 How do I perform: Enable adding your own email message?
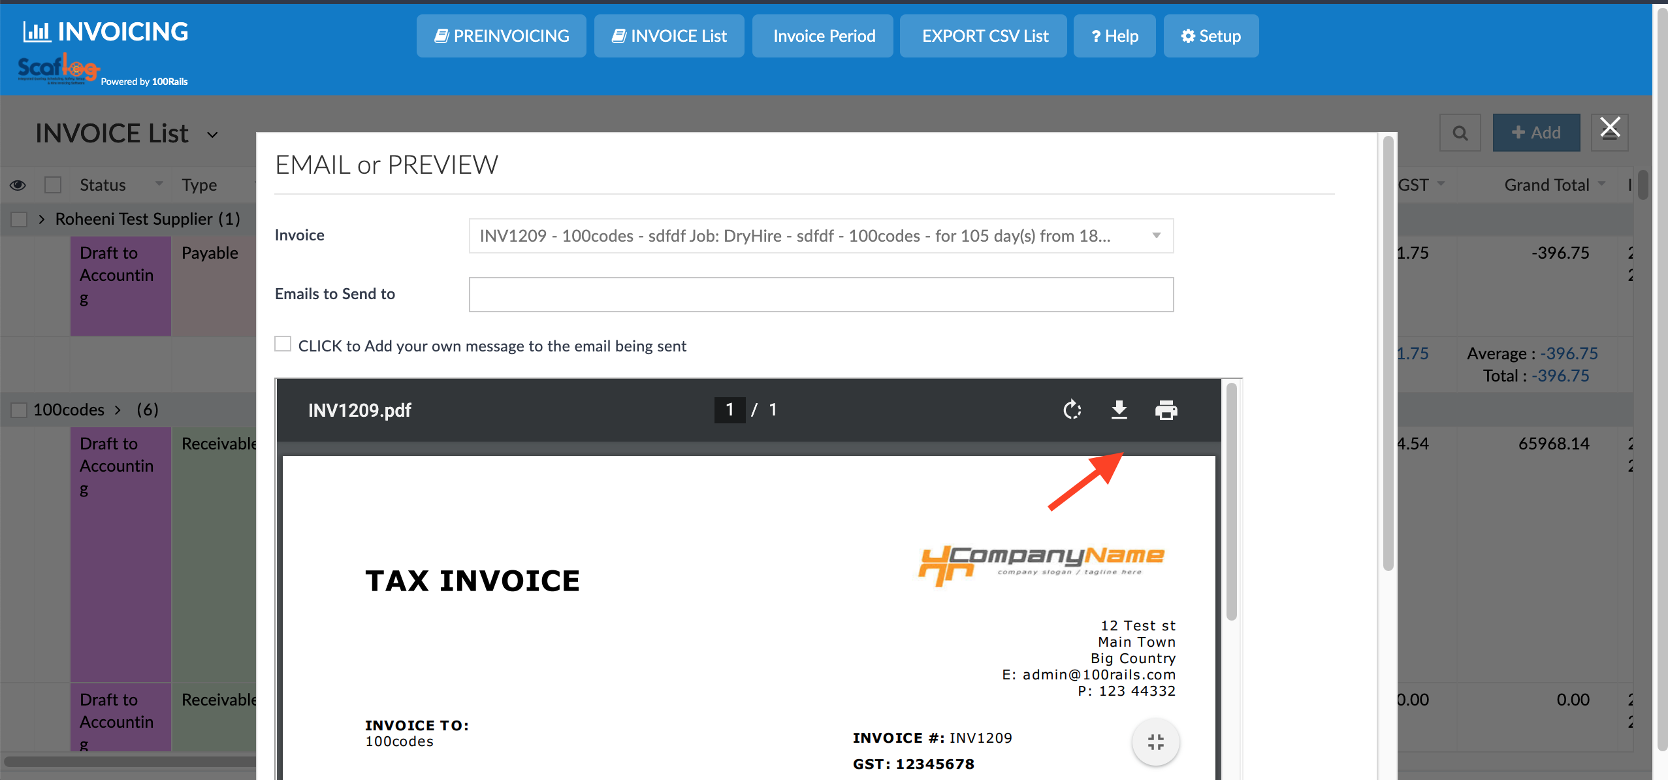coord(283,344)
